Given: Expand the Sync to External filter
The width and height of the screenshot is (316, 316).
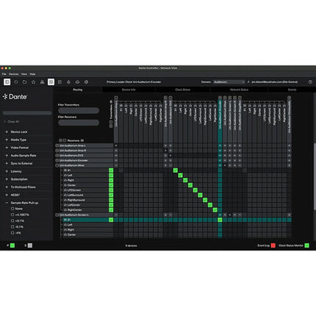Looking at the screenshot, I should pyautogui.click(x=7, y=163).
